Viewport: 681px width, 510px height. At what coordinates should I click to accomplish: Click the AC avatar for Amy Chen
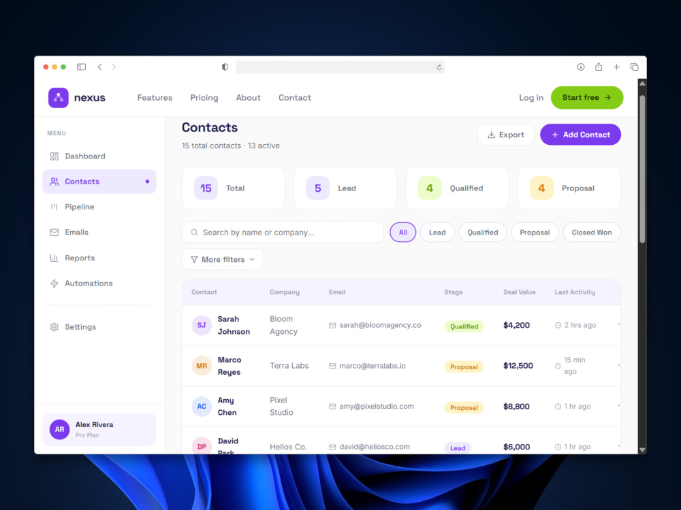point(202,407)
